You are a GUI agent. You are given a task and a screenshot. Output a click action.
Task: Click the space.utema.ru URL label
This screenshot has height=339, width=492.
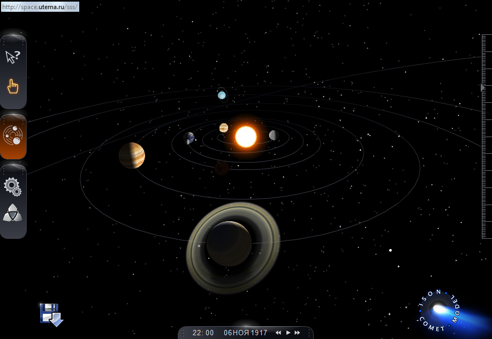coord(40,7)
